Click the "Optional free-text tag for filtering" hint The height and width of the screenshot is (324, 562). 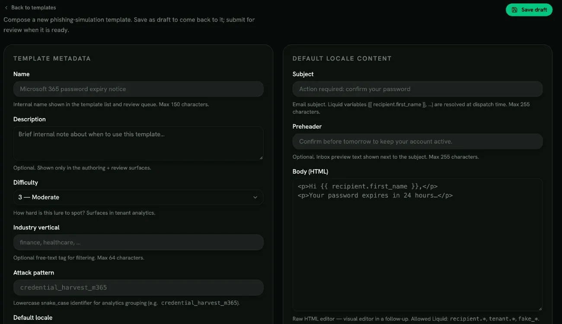79,257
